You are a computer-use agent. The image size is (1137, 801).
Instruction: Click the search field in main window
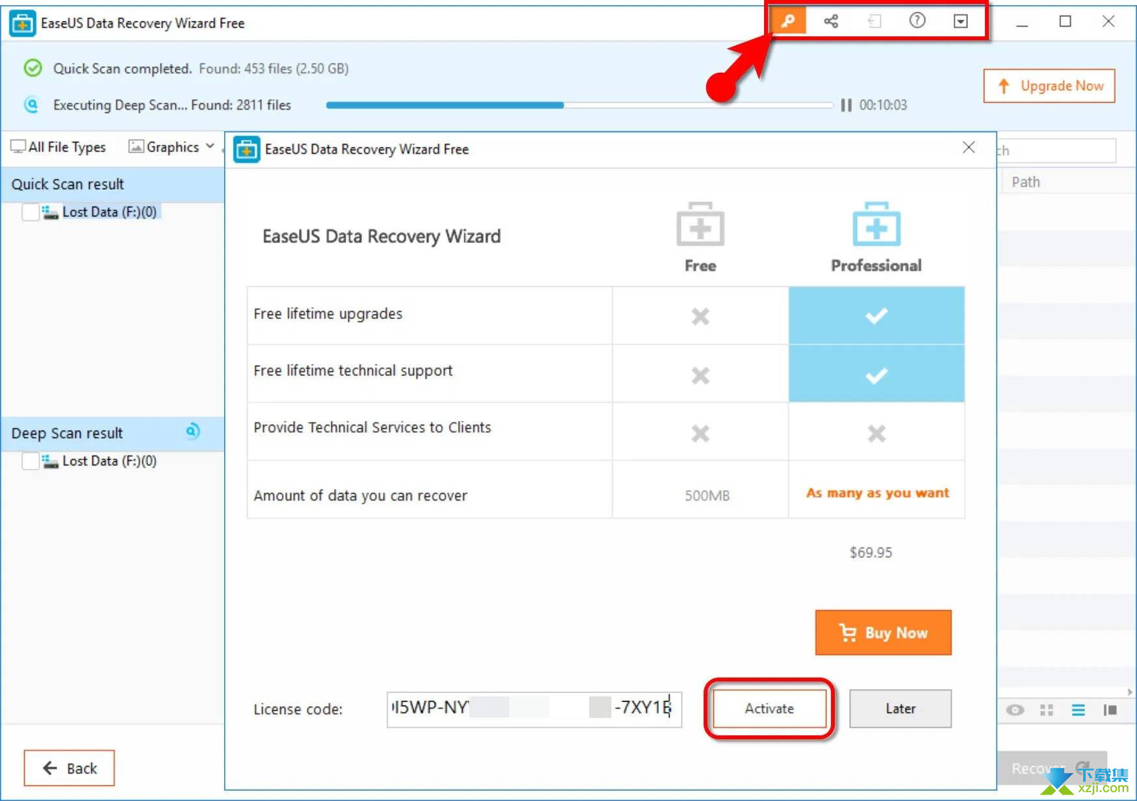pos(1056,151)
